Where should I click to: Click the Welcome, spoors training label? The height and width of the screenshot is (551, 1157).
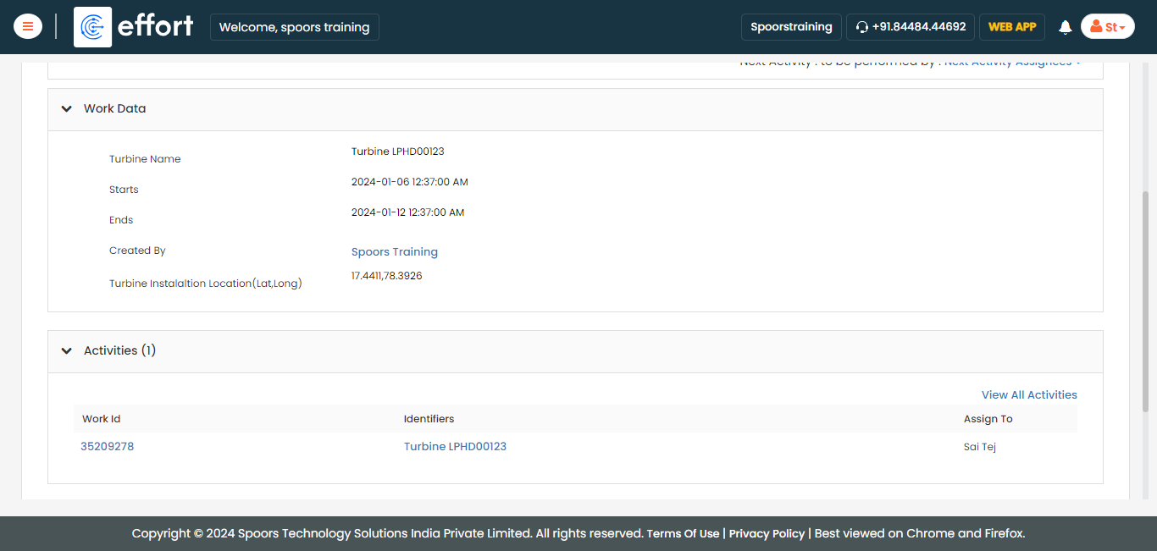pos(294,27)
